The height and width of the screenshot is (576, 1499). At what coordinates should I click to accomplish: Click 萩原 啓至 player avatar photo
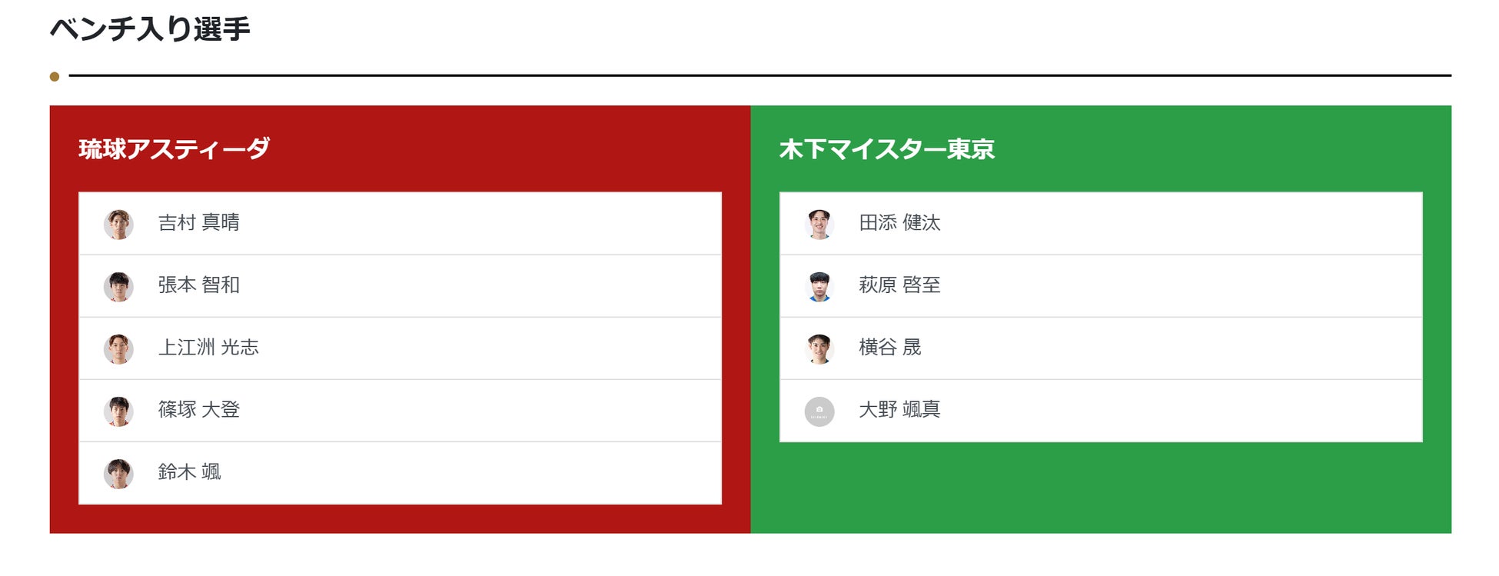pyautogui.click(x=819, y=287)
